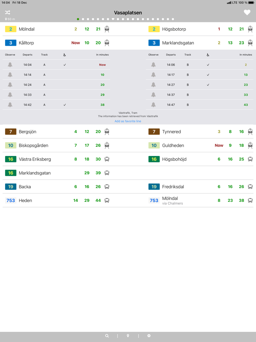The height and width of the screenshot is (342, 256).
Task: Select the first green page dot
Action: 78,19
